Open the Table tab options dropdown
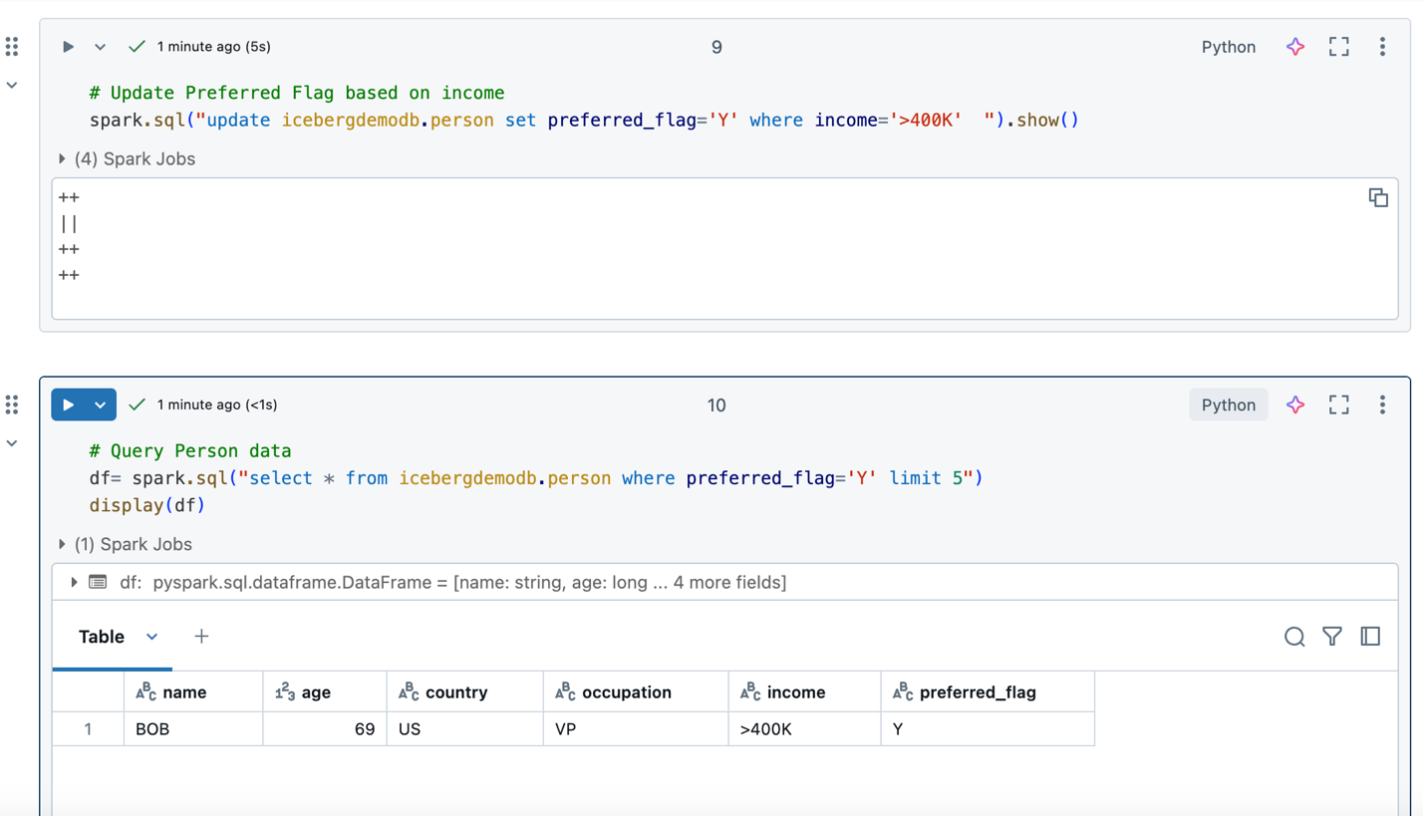The width and height of the screenshot is (1423, 816). pyautogui.click(x=151, y=637)
